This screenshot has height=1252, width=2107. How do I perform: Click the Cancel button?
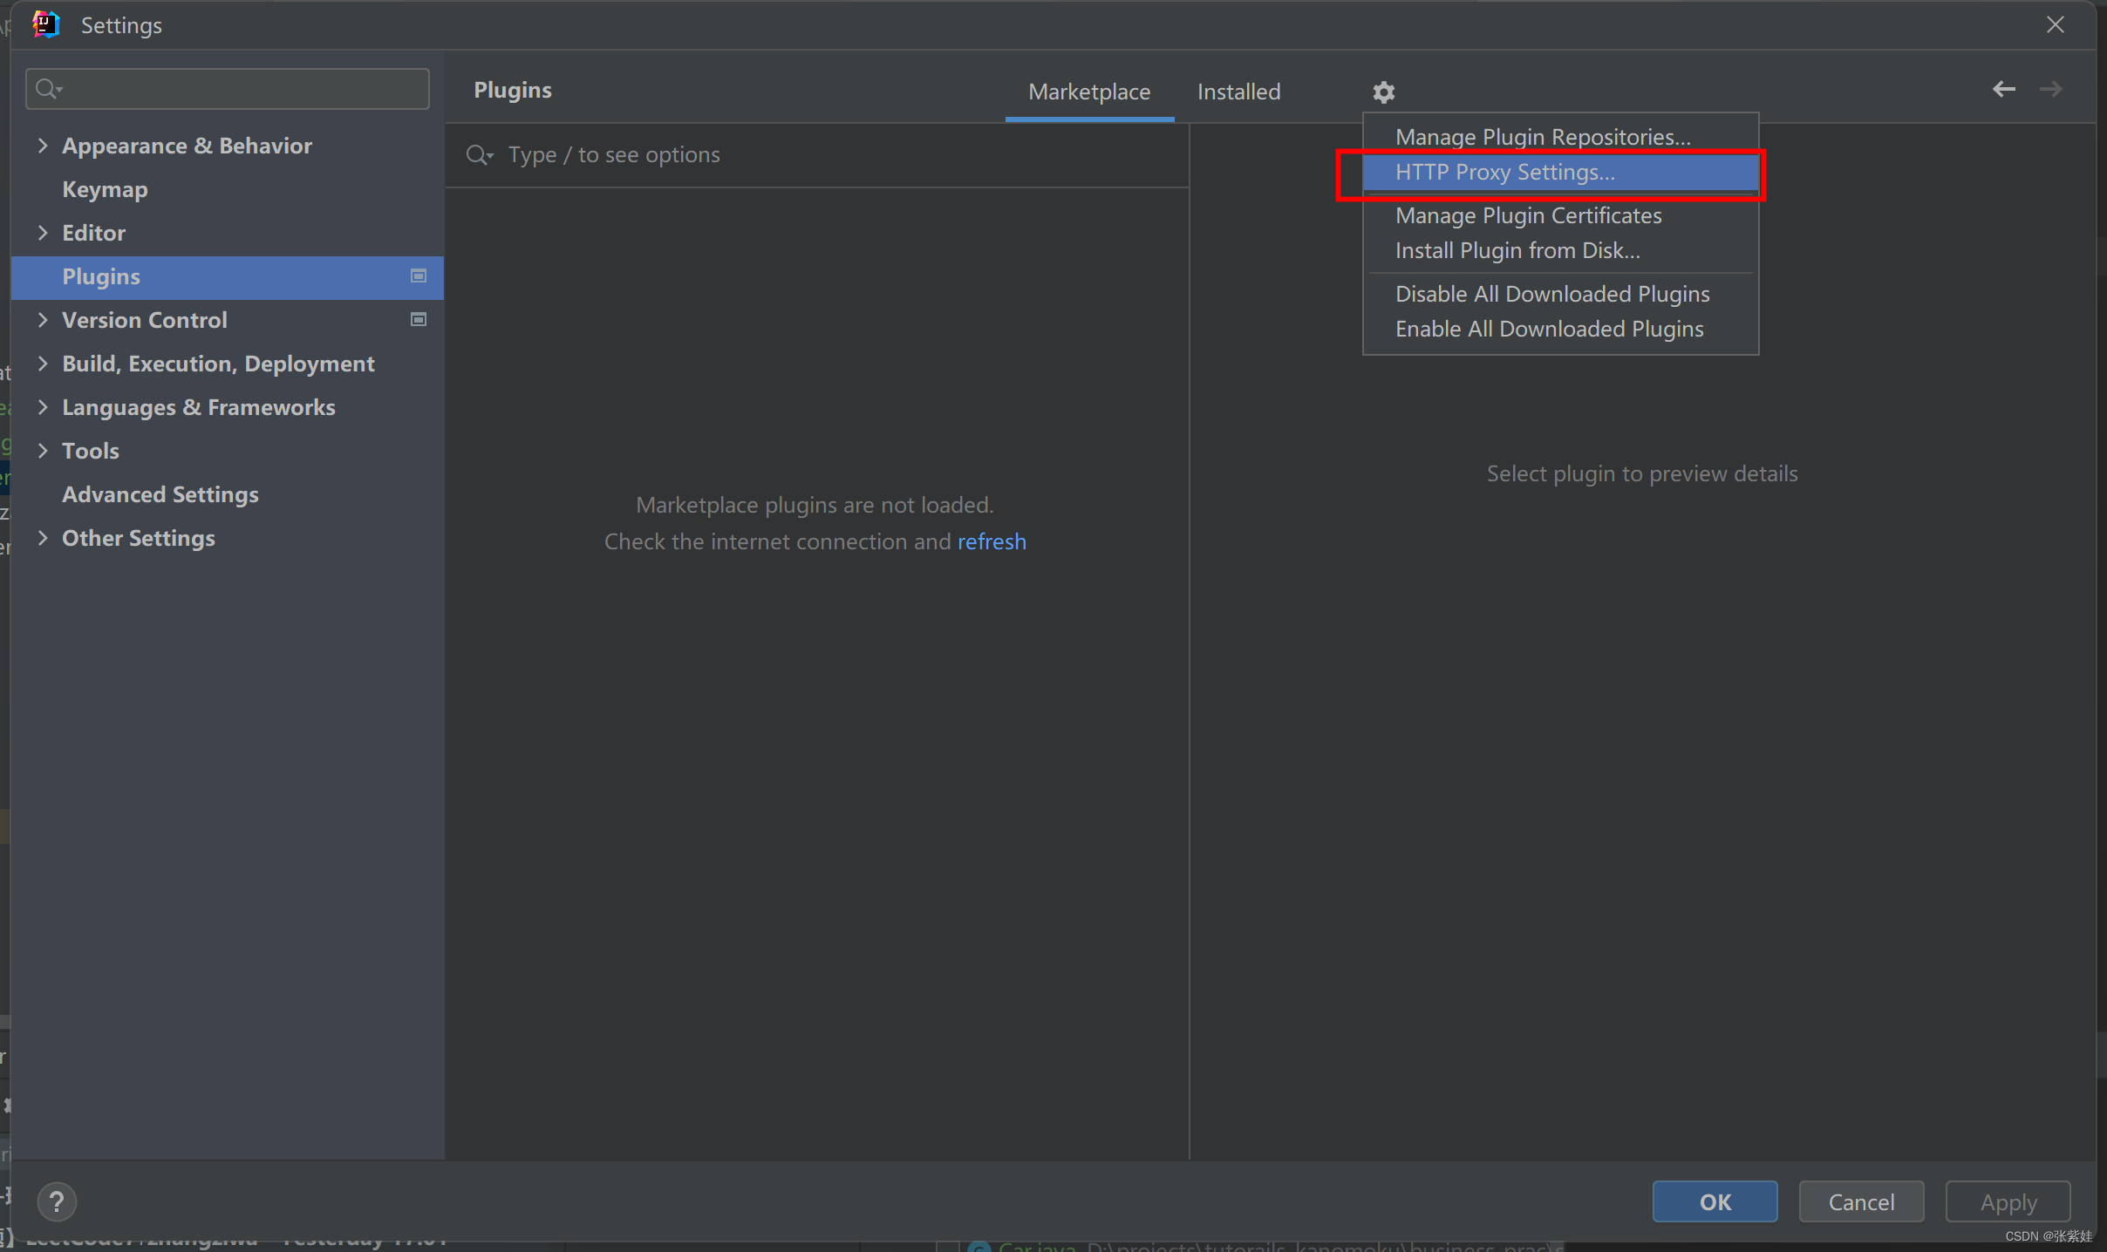[x=1861, y=1202]
